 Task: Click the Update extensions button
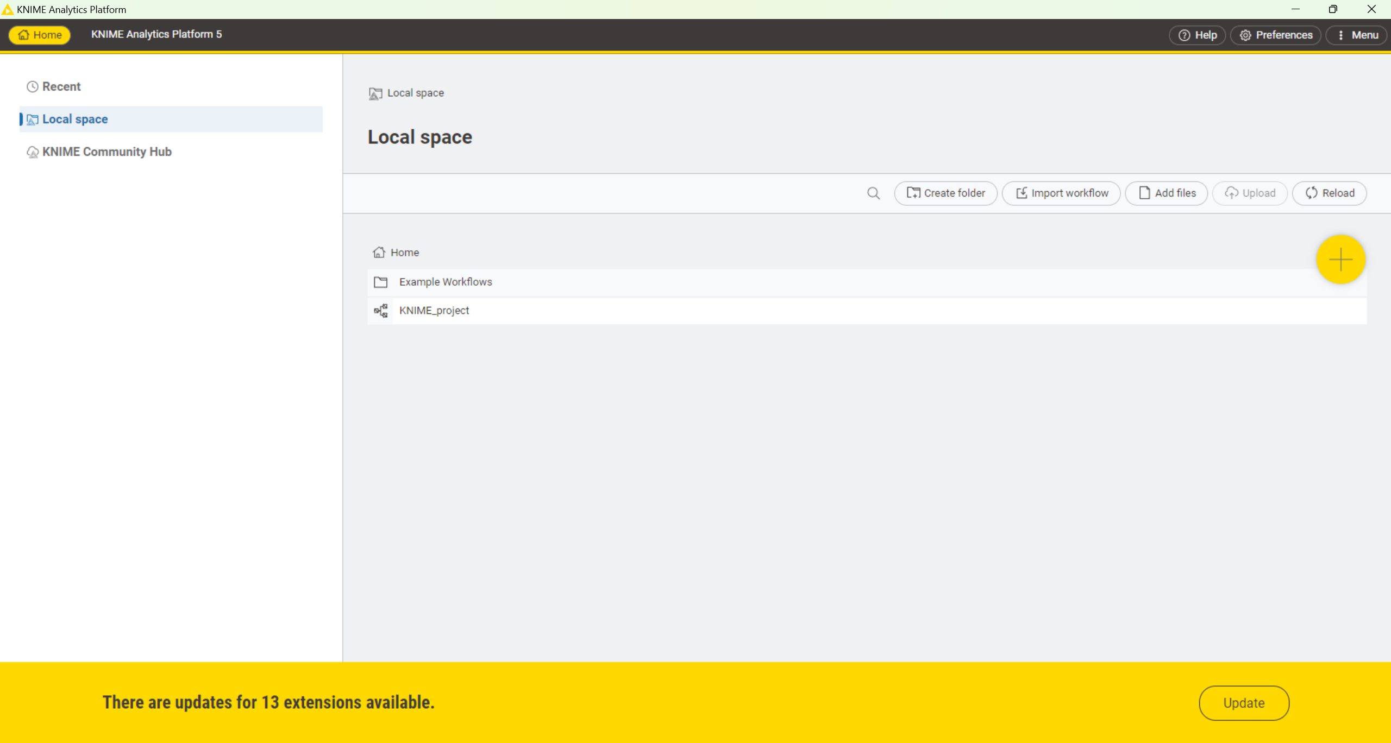click(1244, 703)
